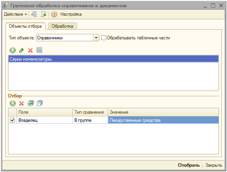227x172 pixels.
Task: Delete filter row in Отбор toolbar
Action: coord(22,104)
